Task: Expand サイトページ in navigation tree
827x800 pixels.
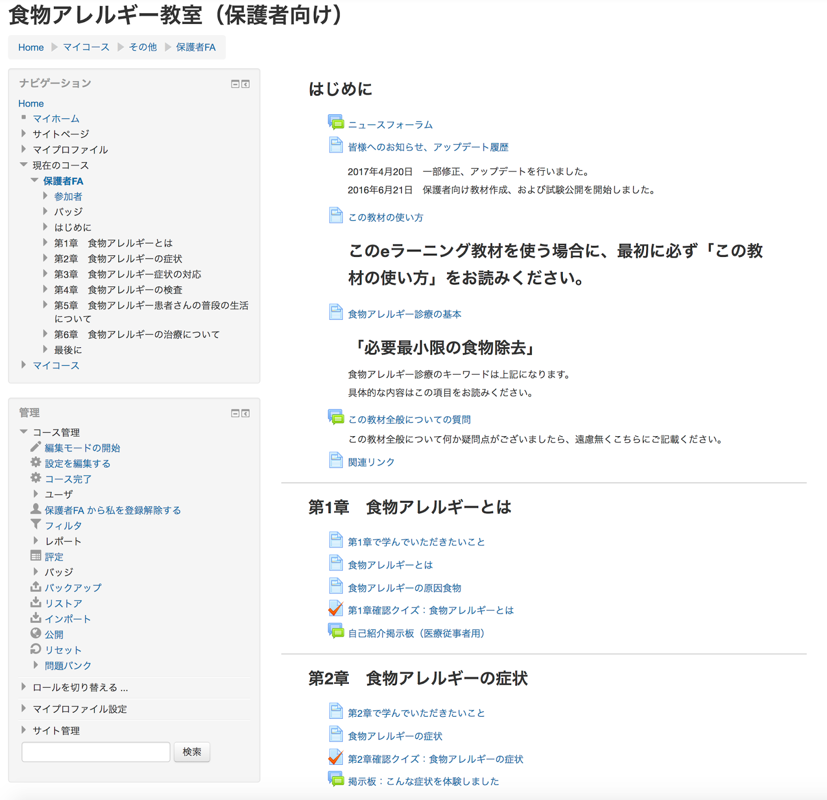Action: [x=24, y=133]
